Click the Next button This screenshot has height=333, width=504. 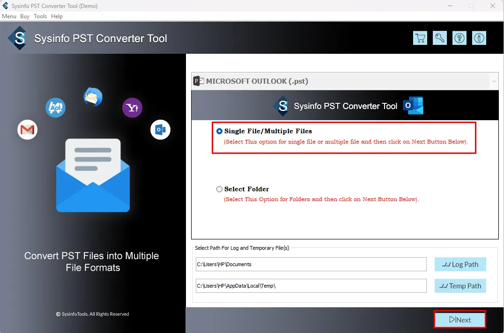click(460, 319)
